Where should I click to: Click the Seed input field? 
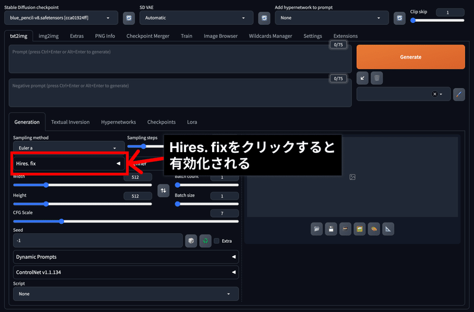coord(98,241)
